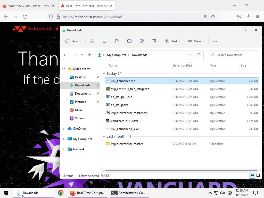The width and height of the screenshot is (264, 198).
Task: Expand the My Computer tree node
Action: coord(64,139)
